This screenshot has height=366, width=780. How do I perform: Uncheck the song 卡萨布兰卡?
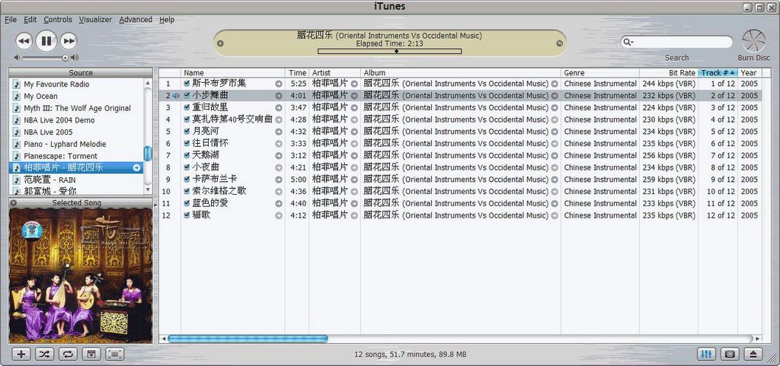tap(187, 180)
